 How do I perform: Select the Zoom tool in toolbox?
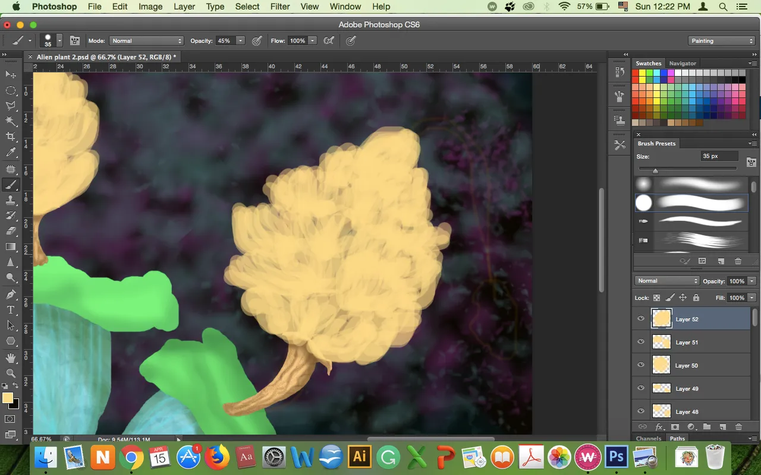pyautogui.click(x=11, y=373)
